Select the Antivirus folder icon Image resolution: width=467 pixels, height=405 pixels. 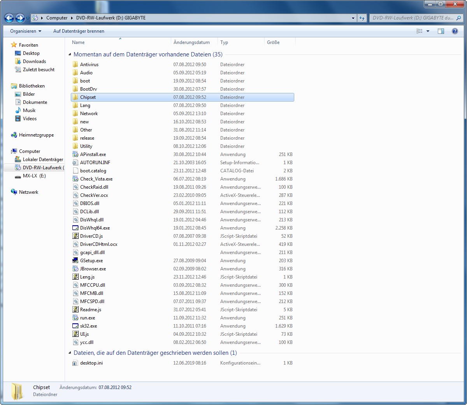(75, 65)
